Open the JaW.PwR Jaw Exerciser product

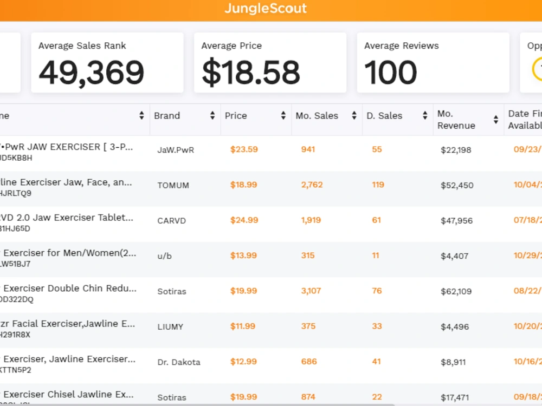66,147
